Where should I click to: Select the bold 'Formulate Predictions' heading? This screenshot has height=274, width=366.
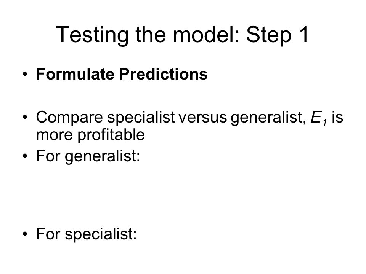122,74
